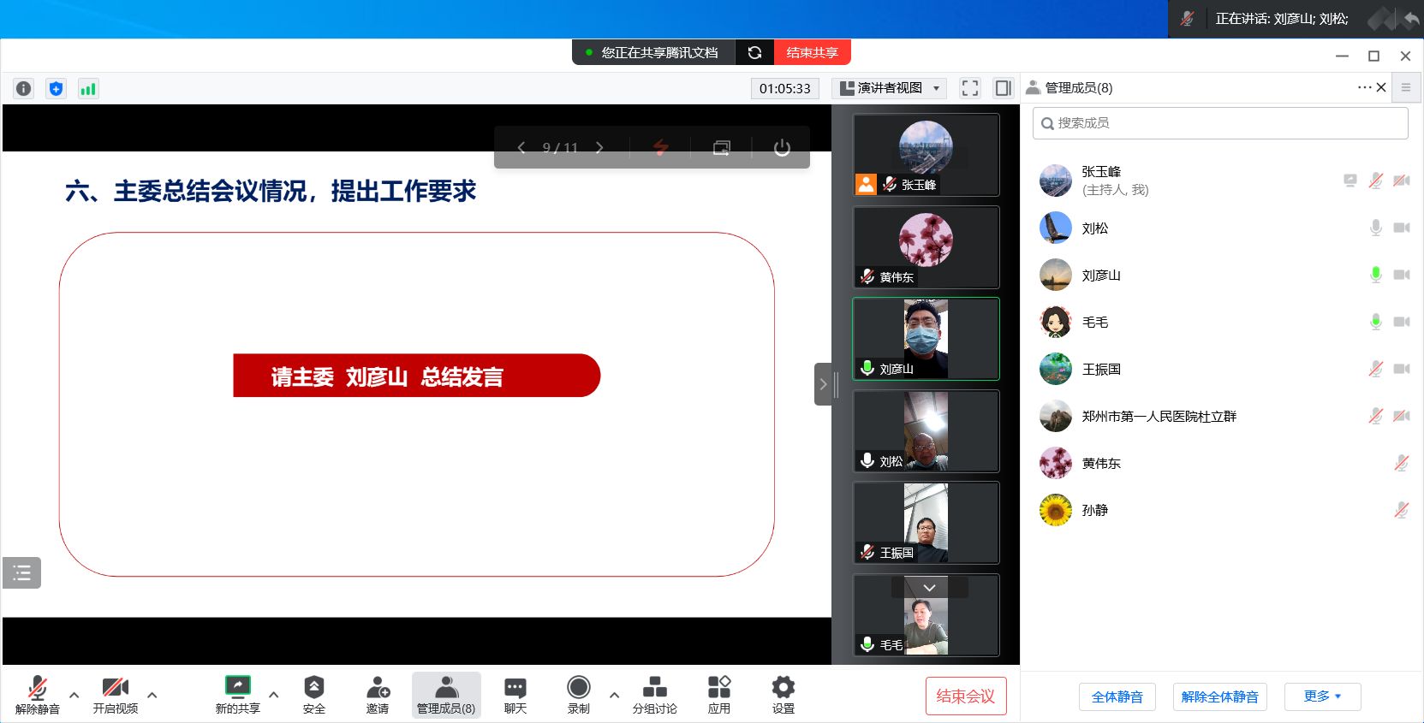
Task: Go to next slide in overlay
Action: [599, 148]
